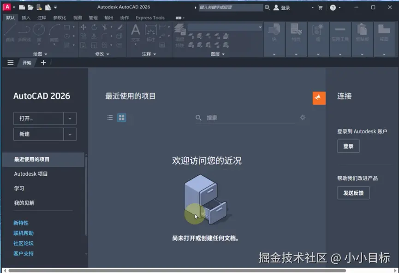Open the Properties (特性) panel dropdown

tap(296, 54)
